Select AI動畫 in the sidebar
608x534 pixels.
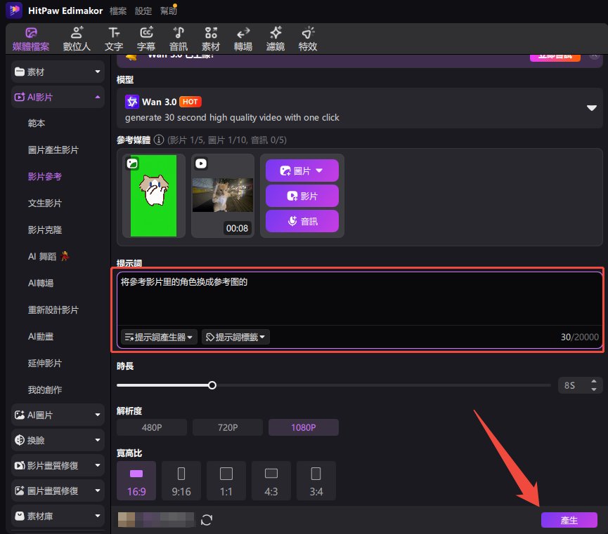[40, 337]
